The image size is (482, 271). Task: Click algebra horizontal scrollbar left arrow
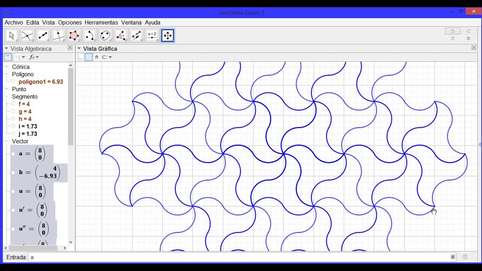coord(6,248)
